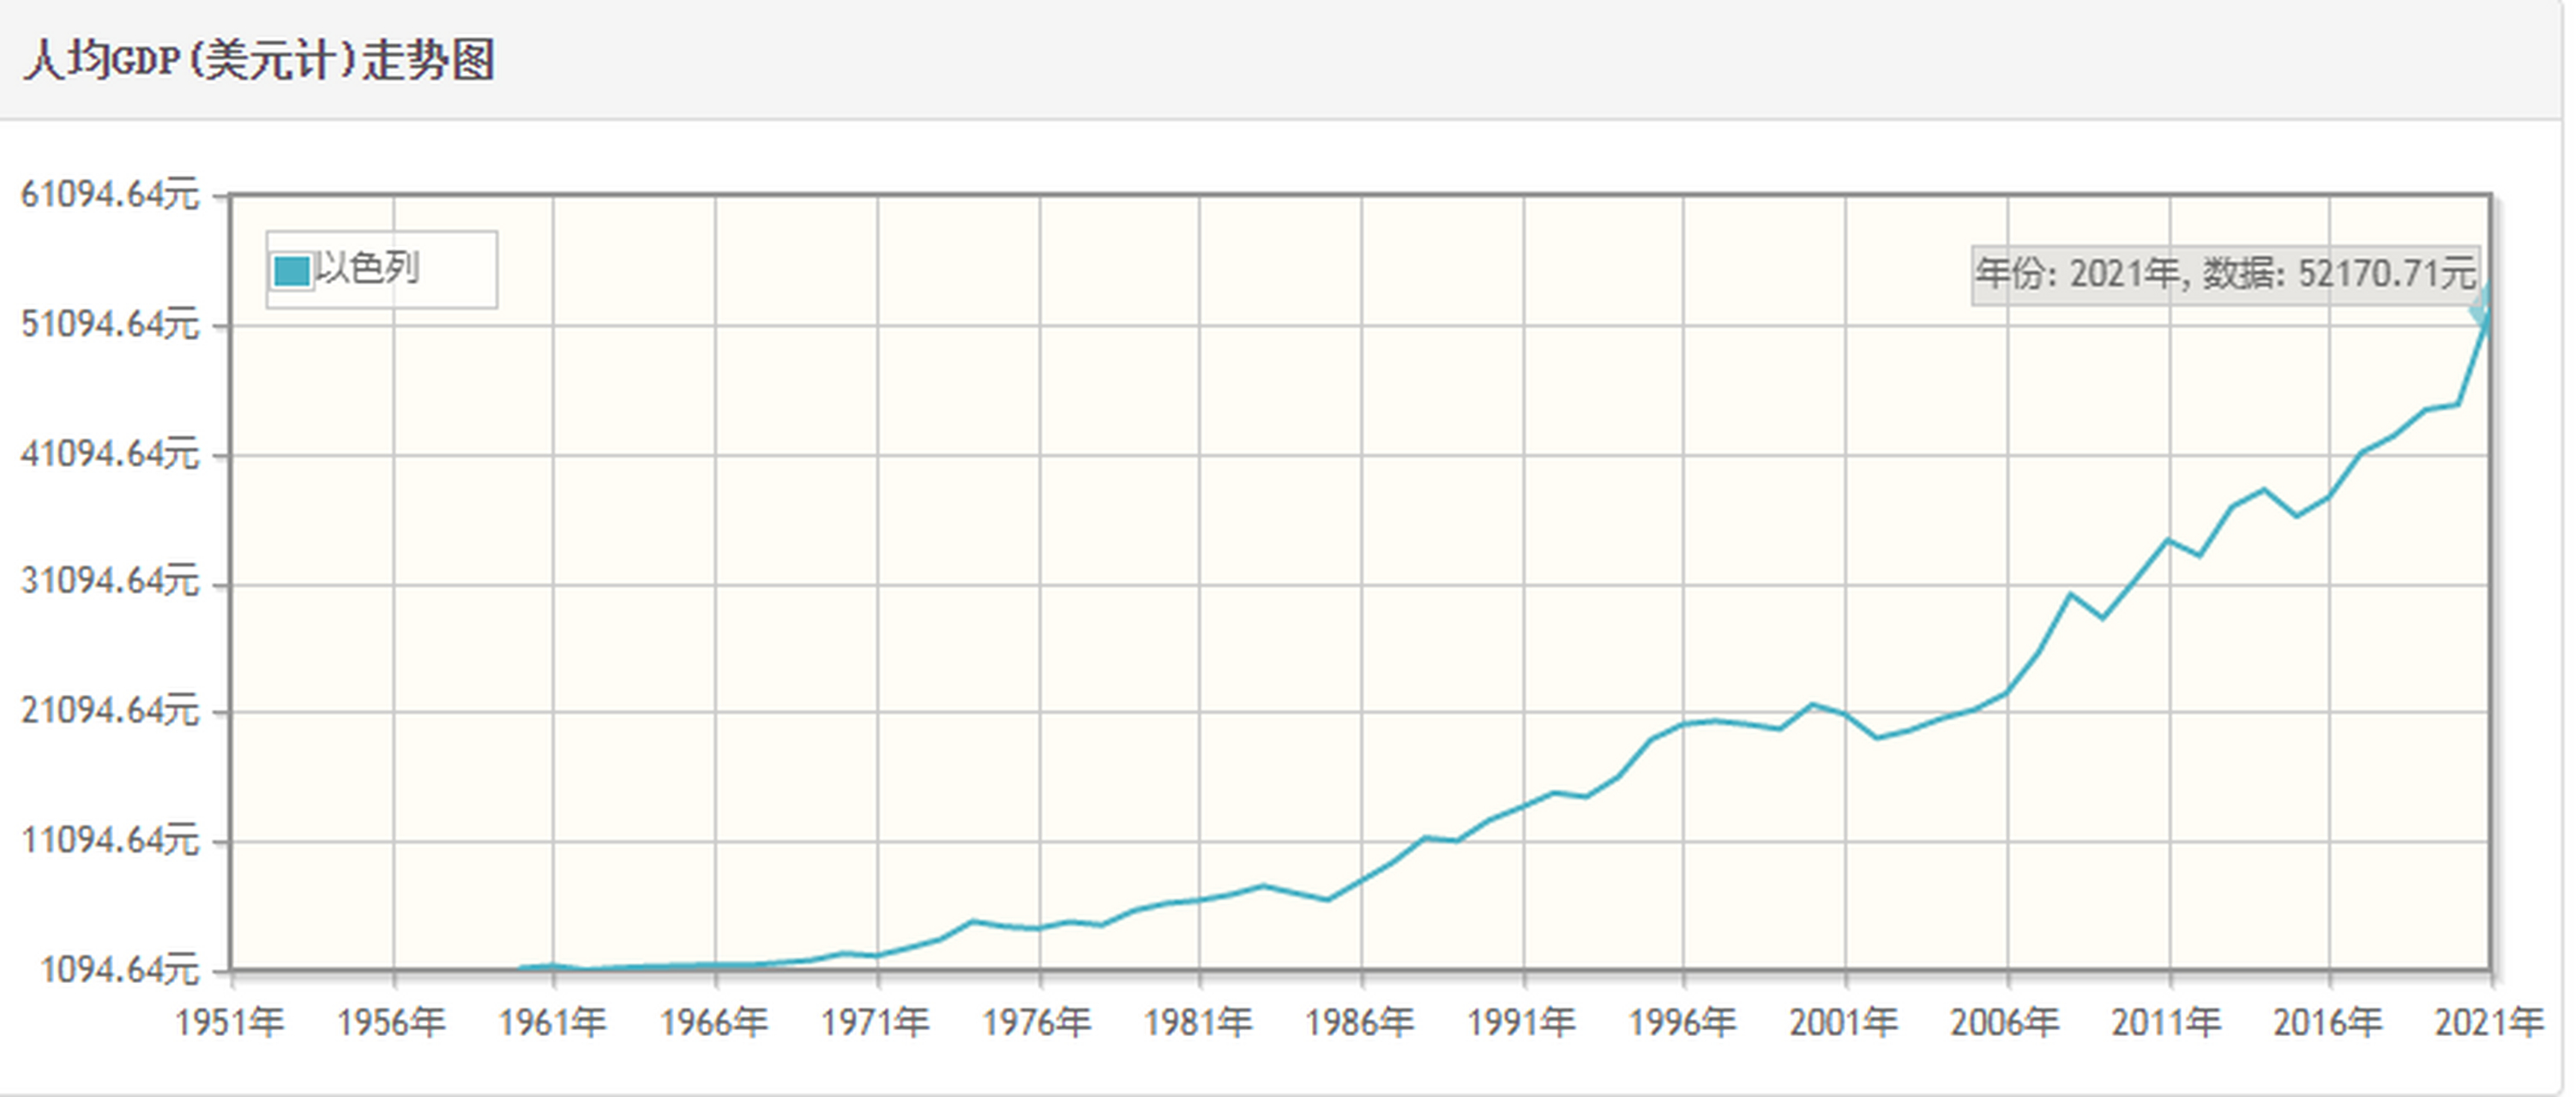This screenshot has height=1097, width=2576.
Task: Click the 1991年 x-axis label
Action: [1521, 1022]
